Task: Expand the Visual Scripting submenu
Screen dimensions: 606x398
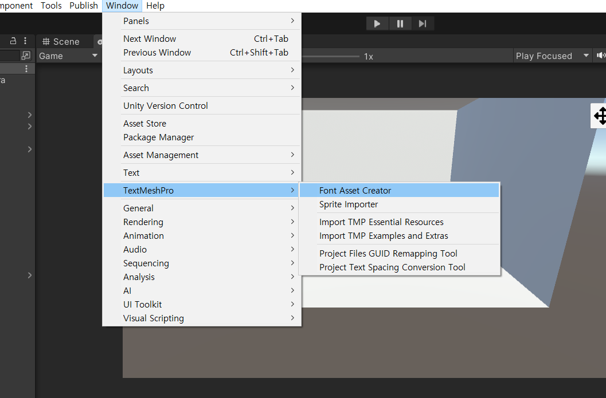Action: 202,318
